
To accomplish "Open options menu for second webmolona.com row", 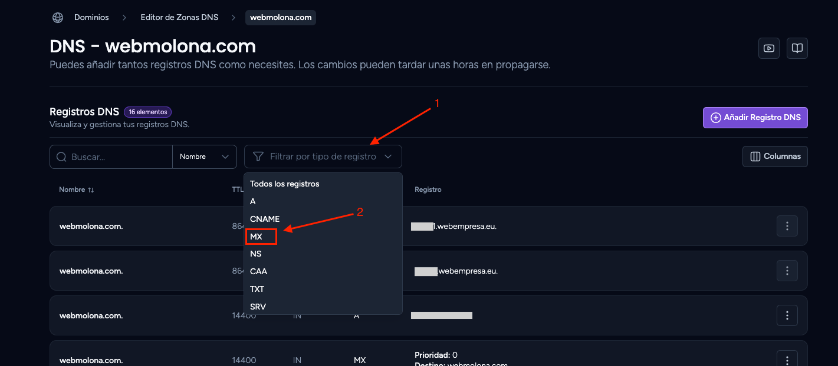I will pyautogui.click(x=787, y=271).
